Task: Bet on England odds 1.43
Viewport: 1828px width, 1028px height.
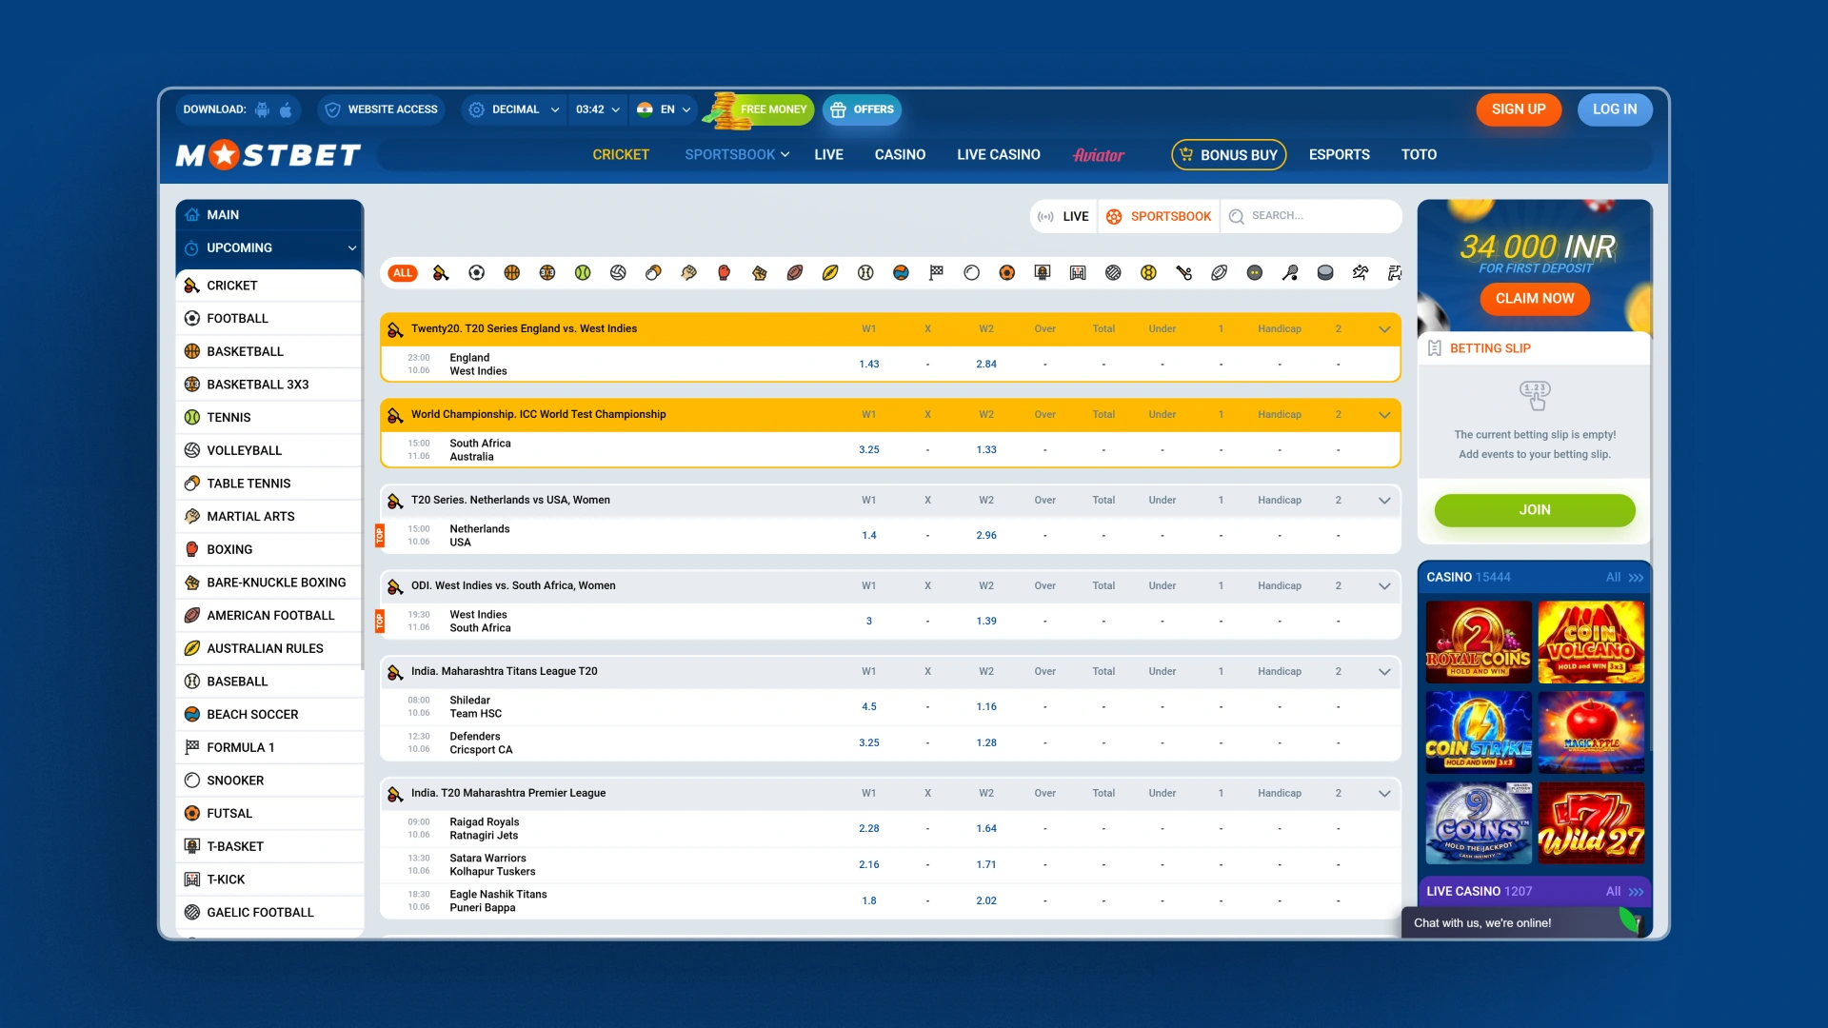Action: tap(869, 365)
